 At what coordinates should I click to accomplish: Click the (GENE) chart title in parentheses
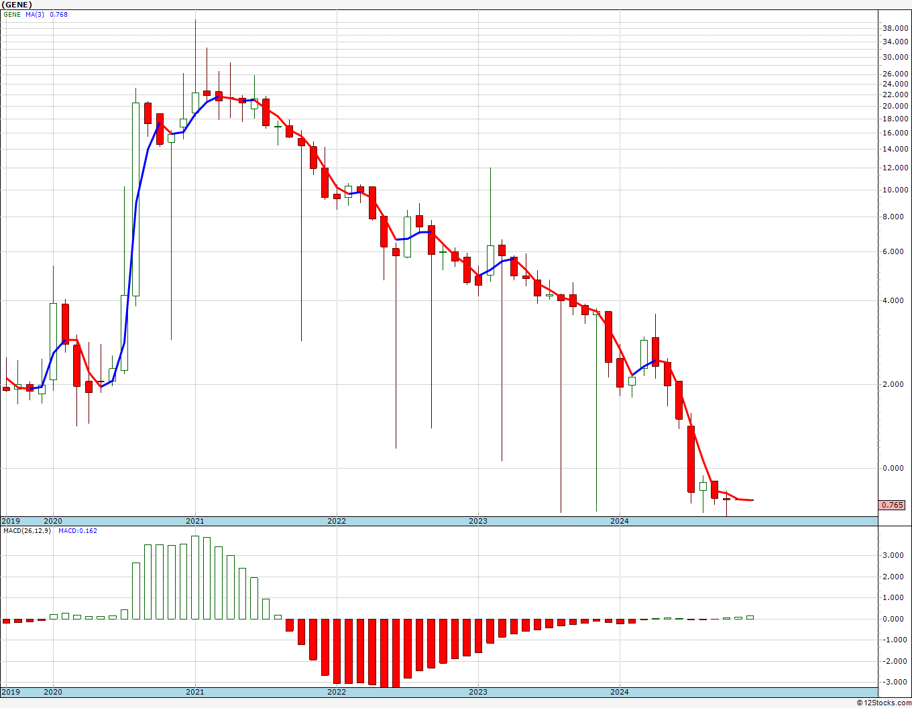17,5
